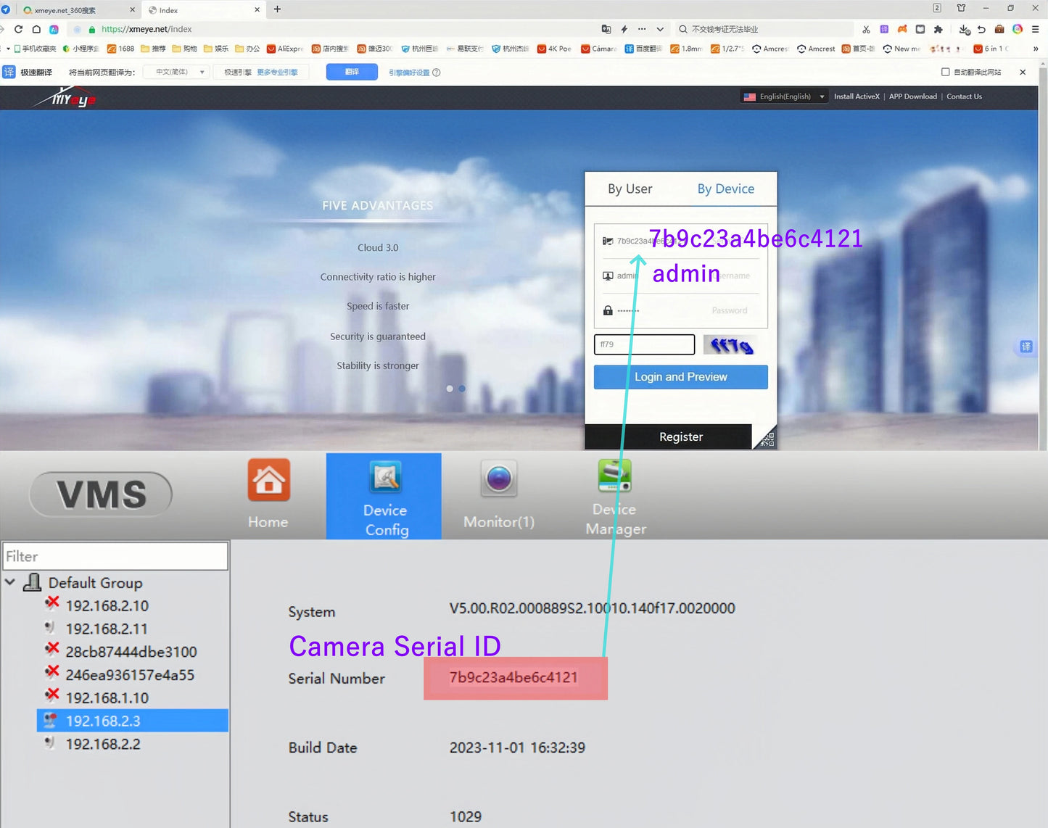Screen dimensions: 1048x828
Task: Open the VMS Home icon
Action: pos(268,480)
